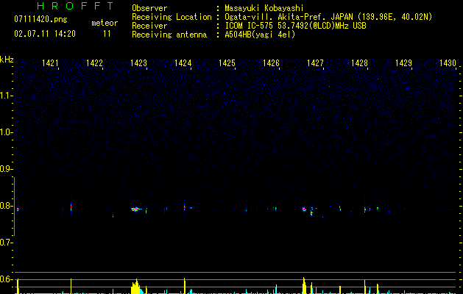
Task: Click time marker 1427
Action: coord(315,63)
